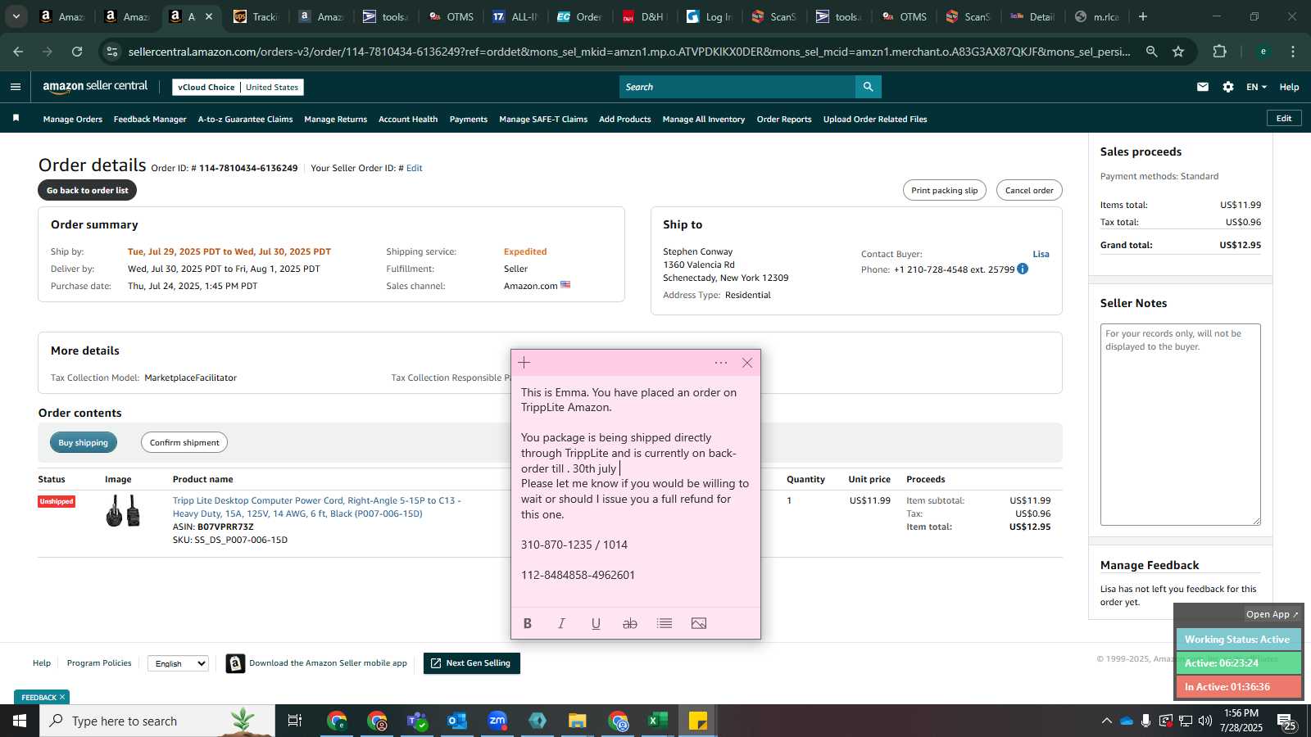
Task: Add a new sticky note with plus icon
Action: [x=524, y=363]
